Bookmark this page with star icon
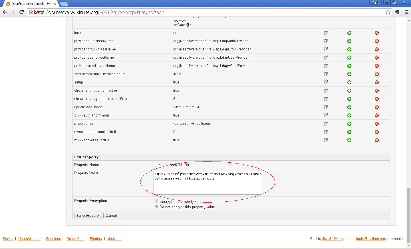The image size is (411, 249). (x=388, y=12)
